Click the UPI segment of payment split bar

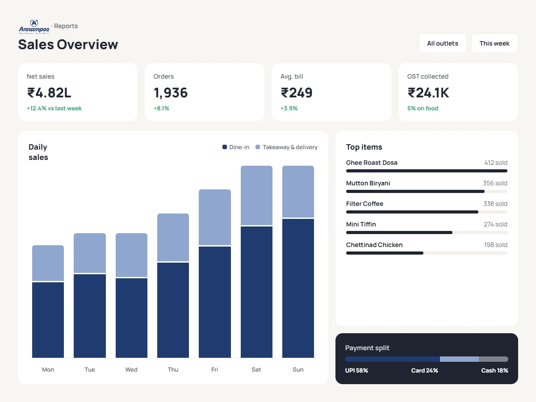[393, 359]
